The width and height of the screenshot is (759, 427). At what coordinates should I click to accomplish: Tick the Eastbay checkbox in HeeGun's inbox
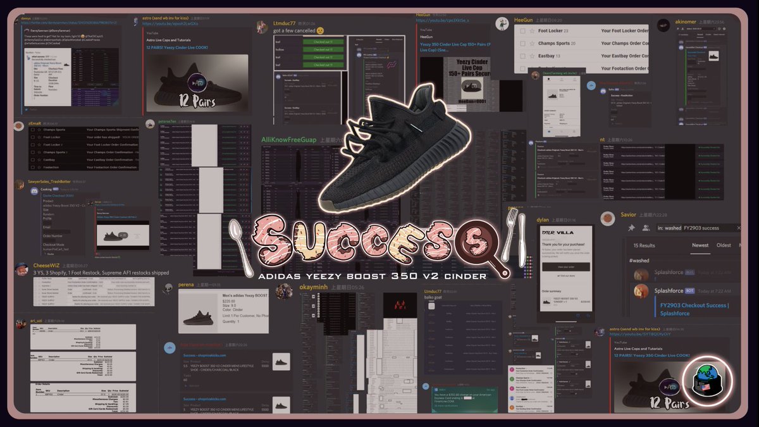point(522,56)
